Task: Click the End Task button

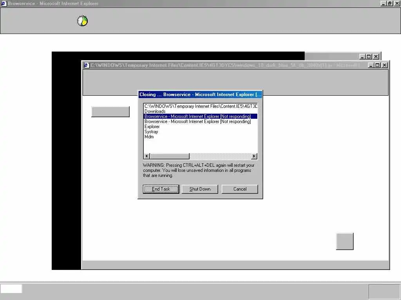Action: [161, 189]
